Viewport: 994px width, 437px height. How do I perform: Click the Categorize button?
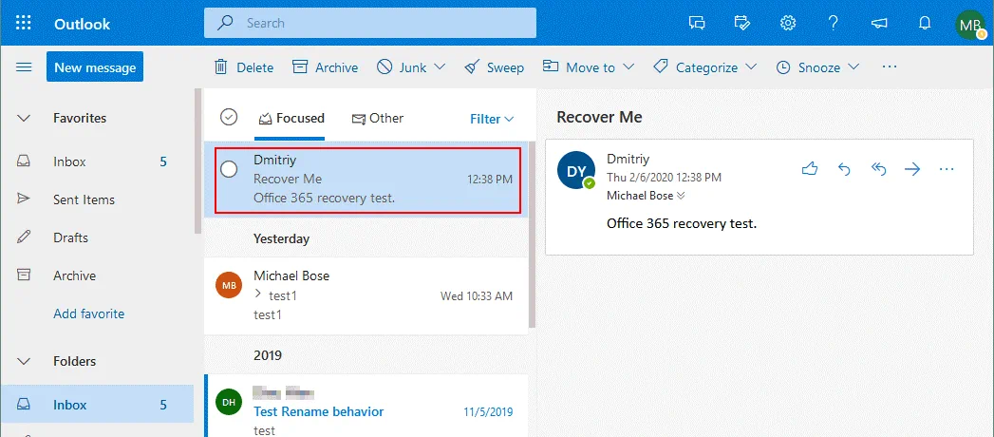point(697,67)
